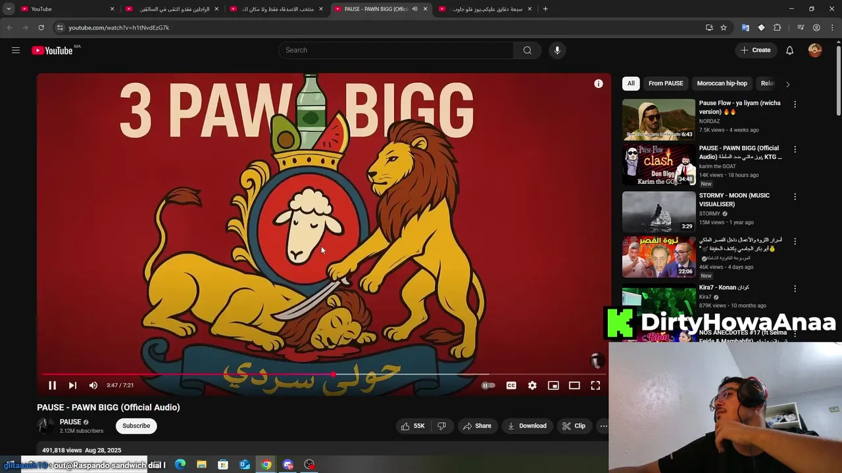
Task: Open options for the 22:06 palace video
Action: tap(795, 241)
